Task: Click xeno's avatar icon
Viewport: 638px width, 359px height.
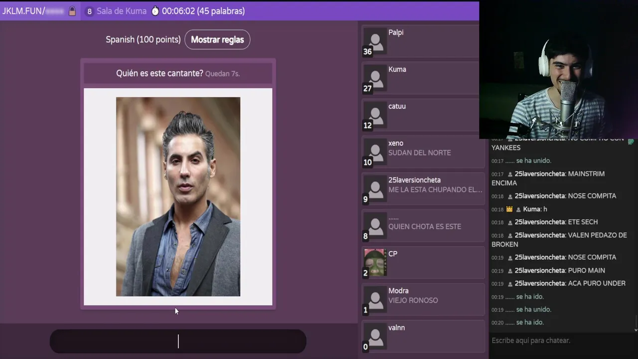Action: 375,152
